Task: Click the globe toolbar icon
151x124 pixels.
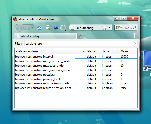Action: point(56,28)
